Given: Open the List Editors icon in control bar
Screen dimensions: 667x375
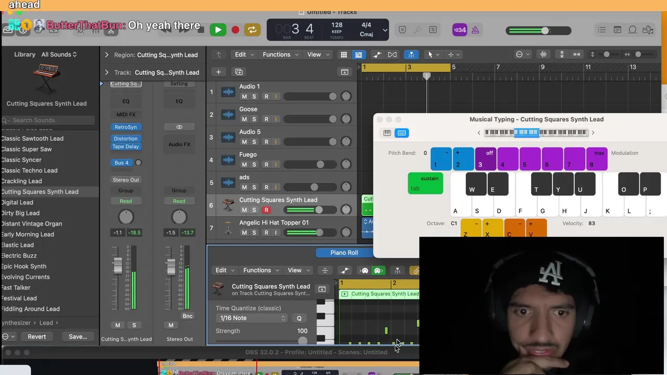Looking at the screenshot, I should tap(601, 30).
